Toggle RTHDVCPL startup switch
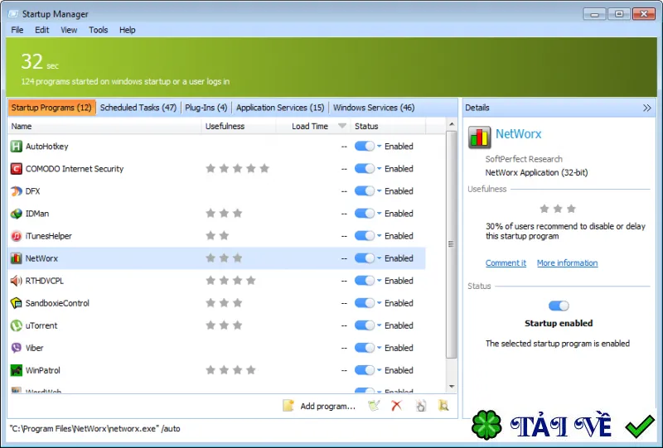Image resolution: width=663 pixels, height=448 pixels. [x=365, y=281]
